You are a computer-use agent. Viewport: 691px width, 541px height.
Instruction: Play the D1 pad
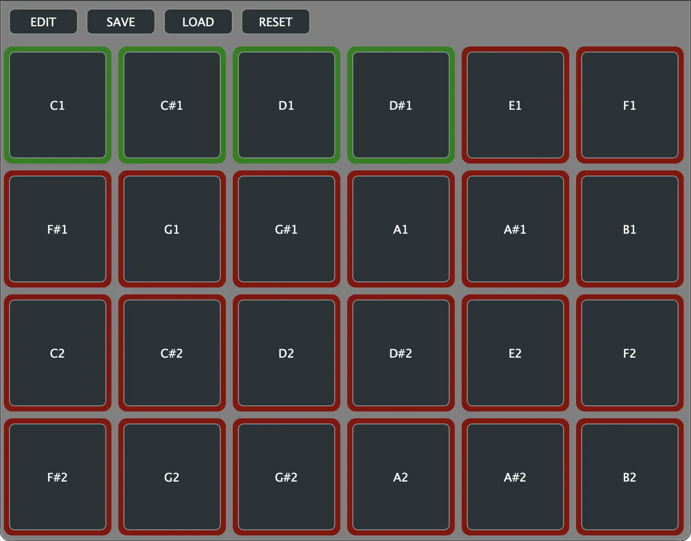tap(287, 105)
